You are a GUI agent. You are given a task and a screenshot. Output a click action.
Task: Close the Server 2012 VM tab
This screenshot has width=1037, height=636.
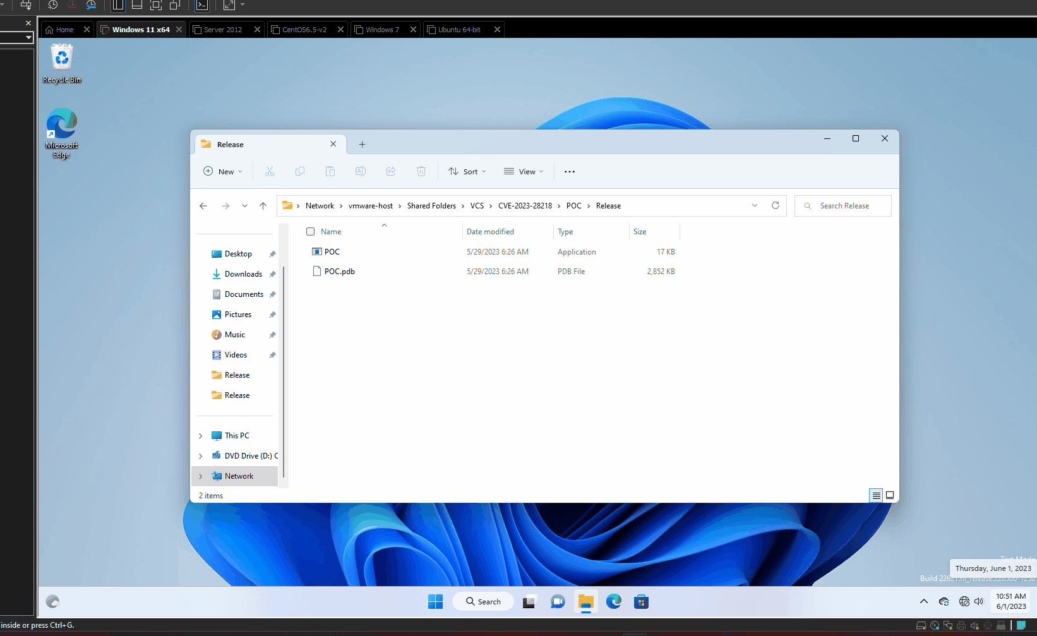257,30
